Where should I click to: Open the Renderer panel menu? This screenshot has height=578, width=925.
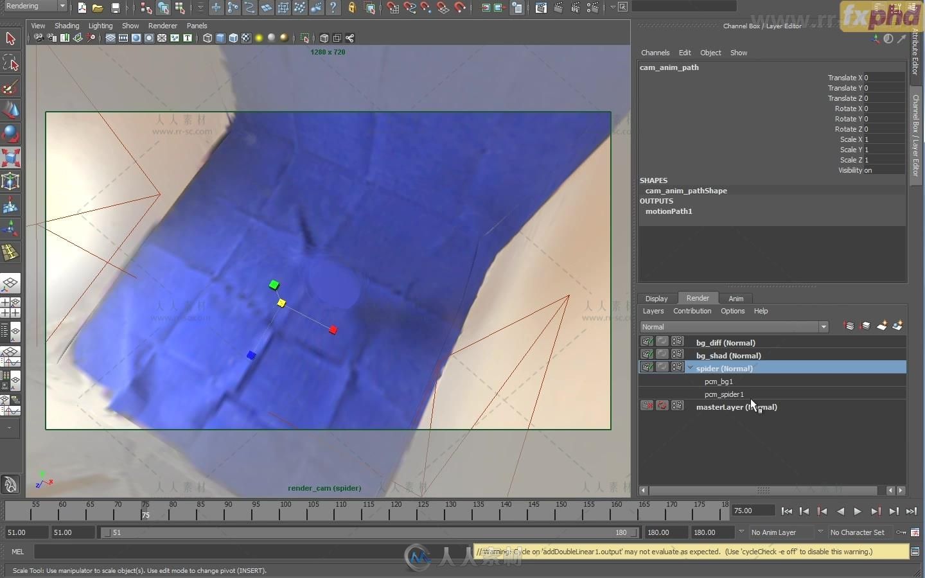point(163,26)
